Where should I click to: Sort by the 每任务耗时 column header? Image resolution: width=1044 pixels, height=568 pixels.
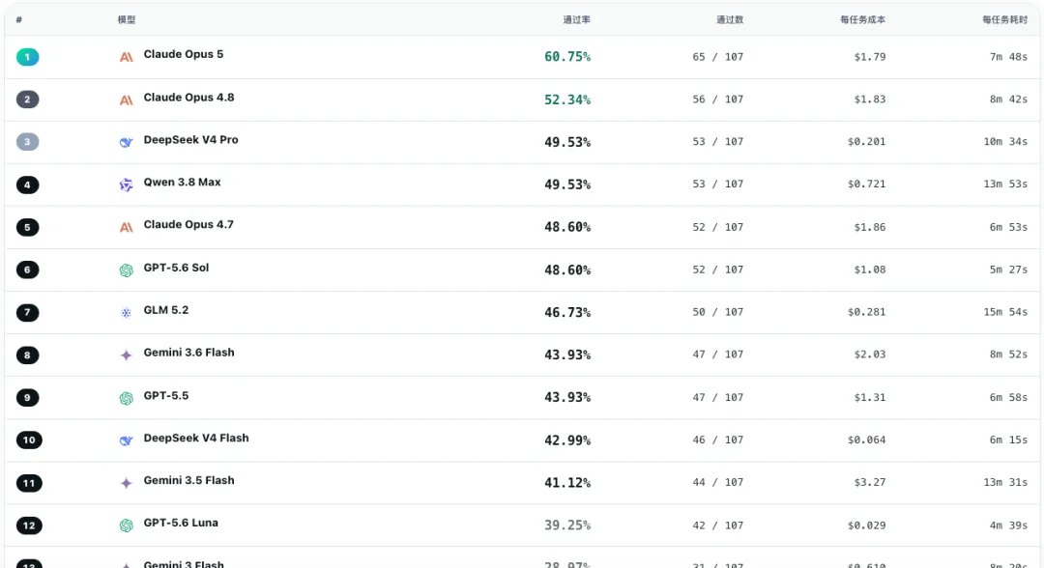point(1004,20)
